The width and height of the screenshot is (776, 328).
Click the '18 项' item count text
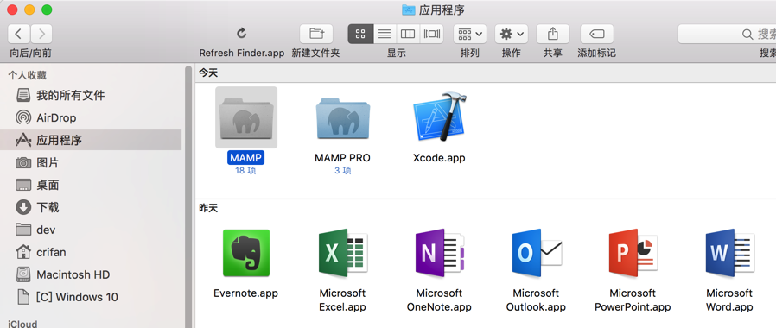[246, 171]
